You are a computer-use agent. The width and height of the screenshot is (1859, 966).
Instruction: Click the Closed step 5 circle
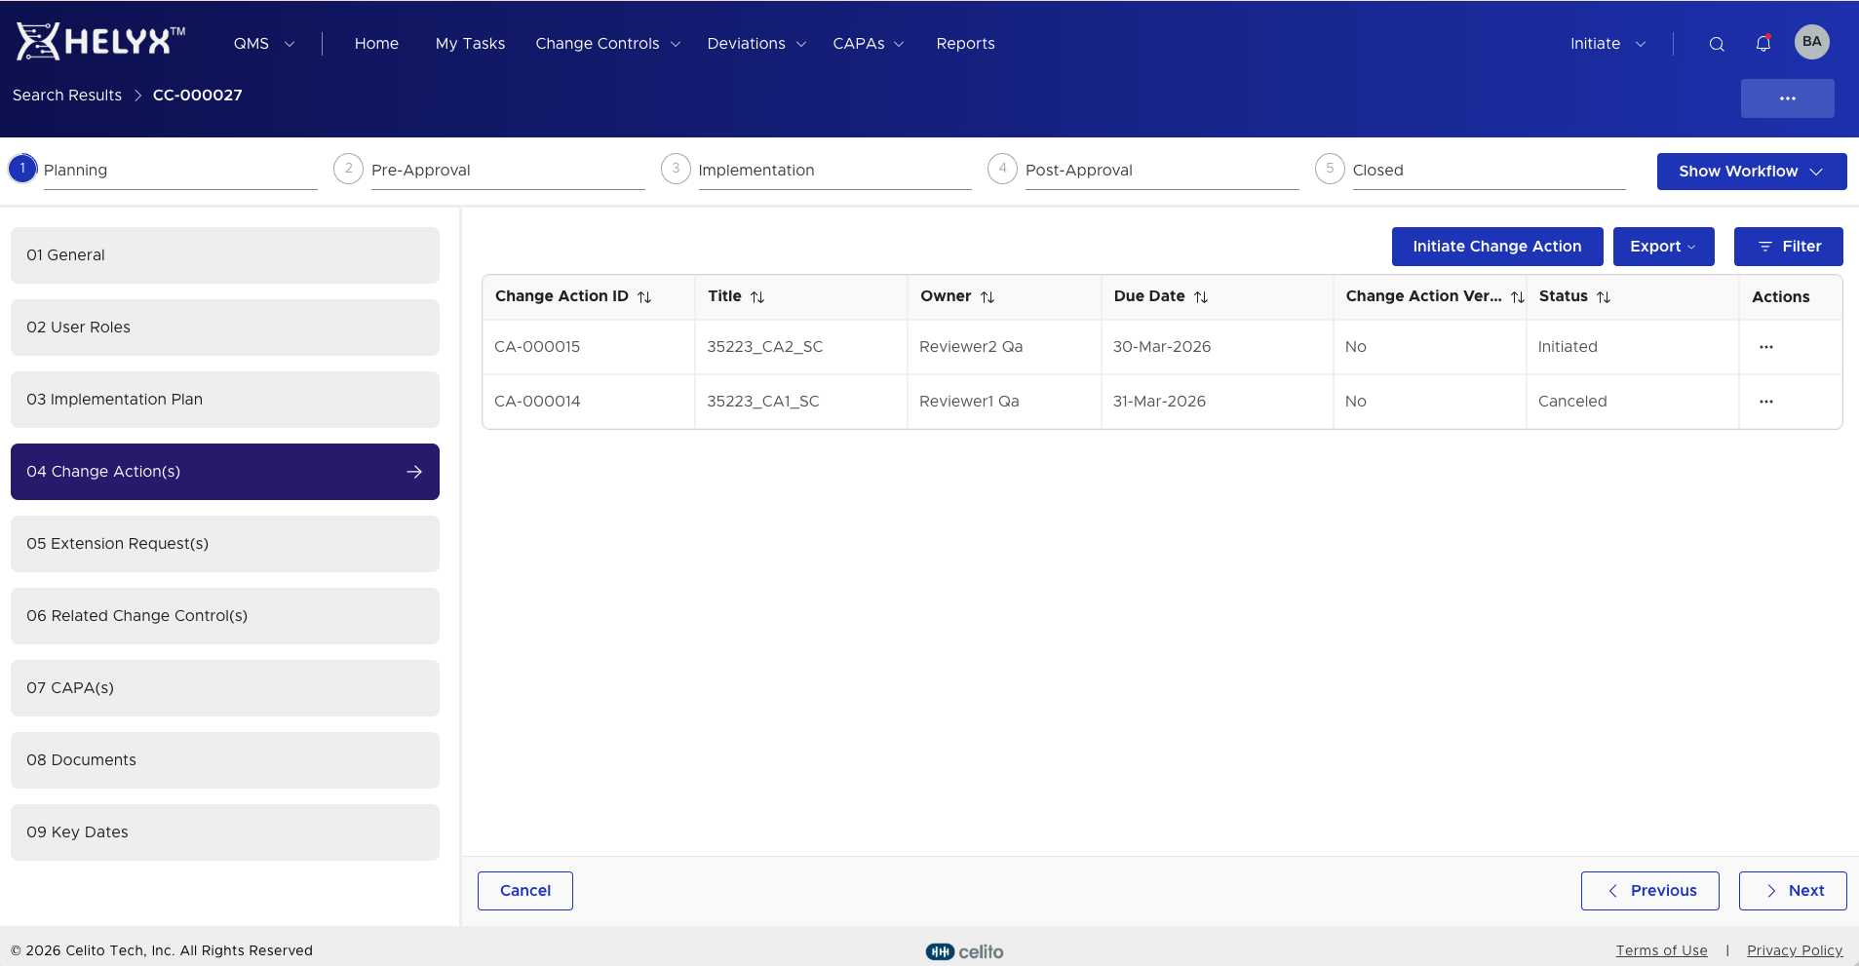[x=1330, y=169]
